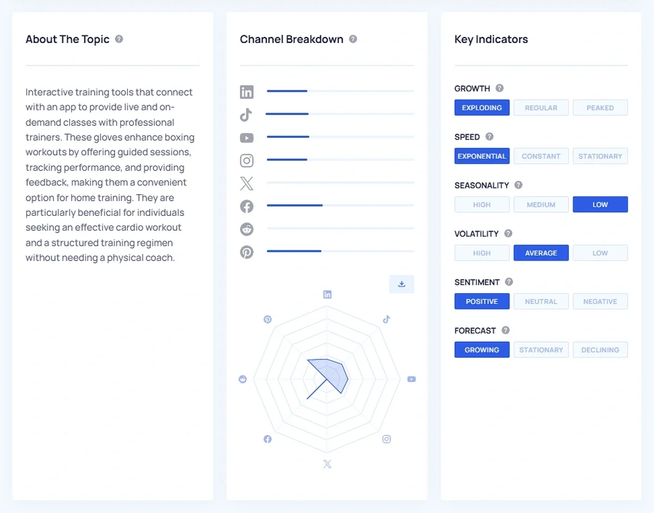Image resolution: width=654 pixels, height=513 pixels.
Task: Select the Instagram channel icon
Action: [x=246, y=160]
